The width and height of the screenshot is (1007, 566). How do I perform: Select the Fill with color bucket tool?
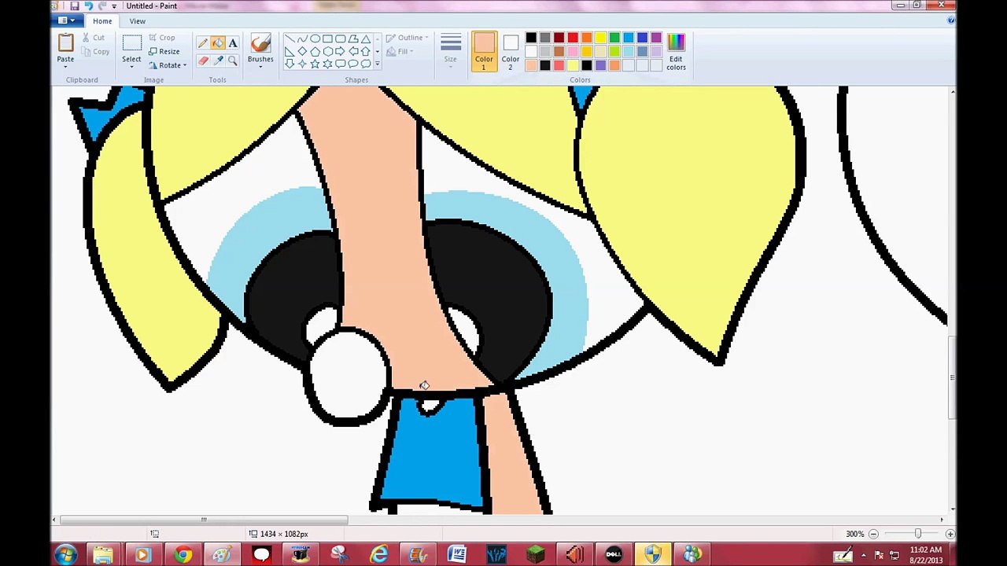[218, 43]
